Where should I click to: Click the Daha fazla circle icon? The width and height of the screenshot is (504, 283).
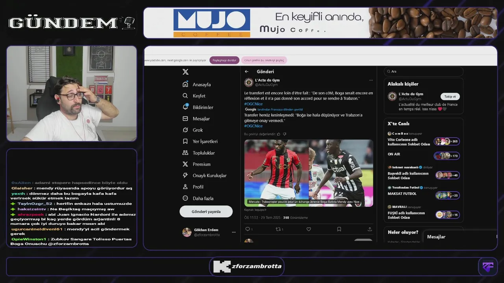[185, 198]
